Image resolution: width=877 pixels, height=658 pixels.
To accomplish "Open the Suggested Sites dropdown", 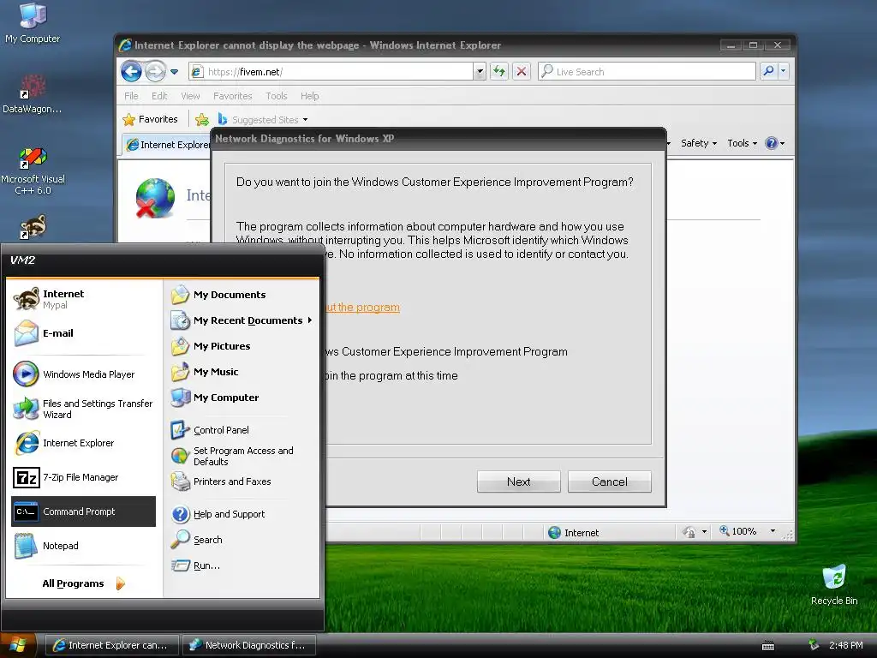I will (x=262, y=119).
